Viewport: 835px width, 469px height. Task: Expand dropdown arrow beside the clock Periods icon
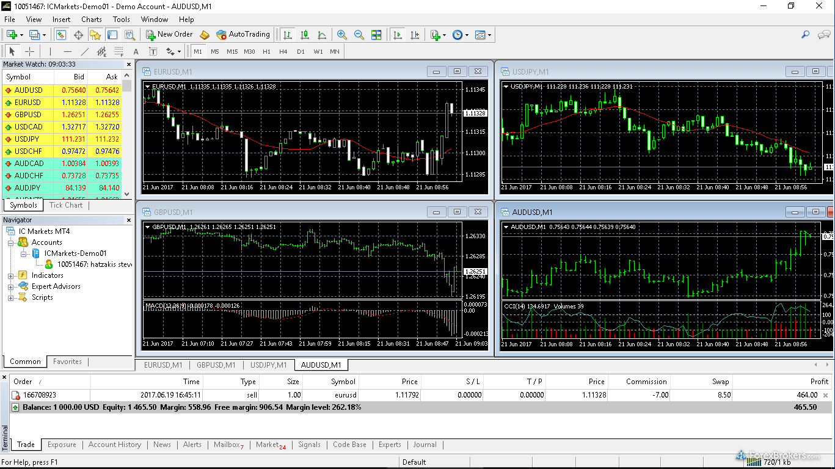point(467,35)
